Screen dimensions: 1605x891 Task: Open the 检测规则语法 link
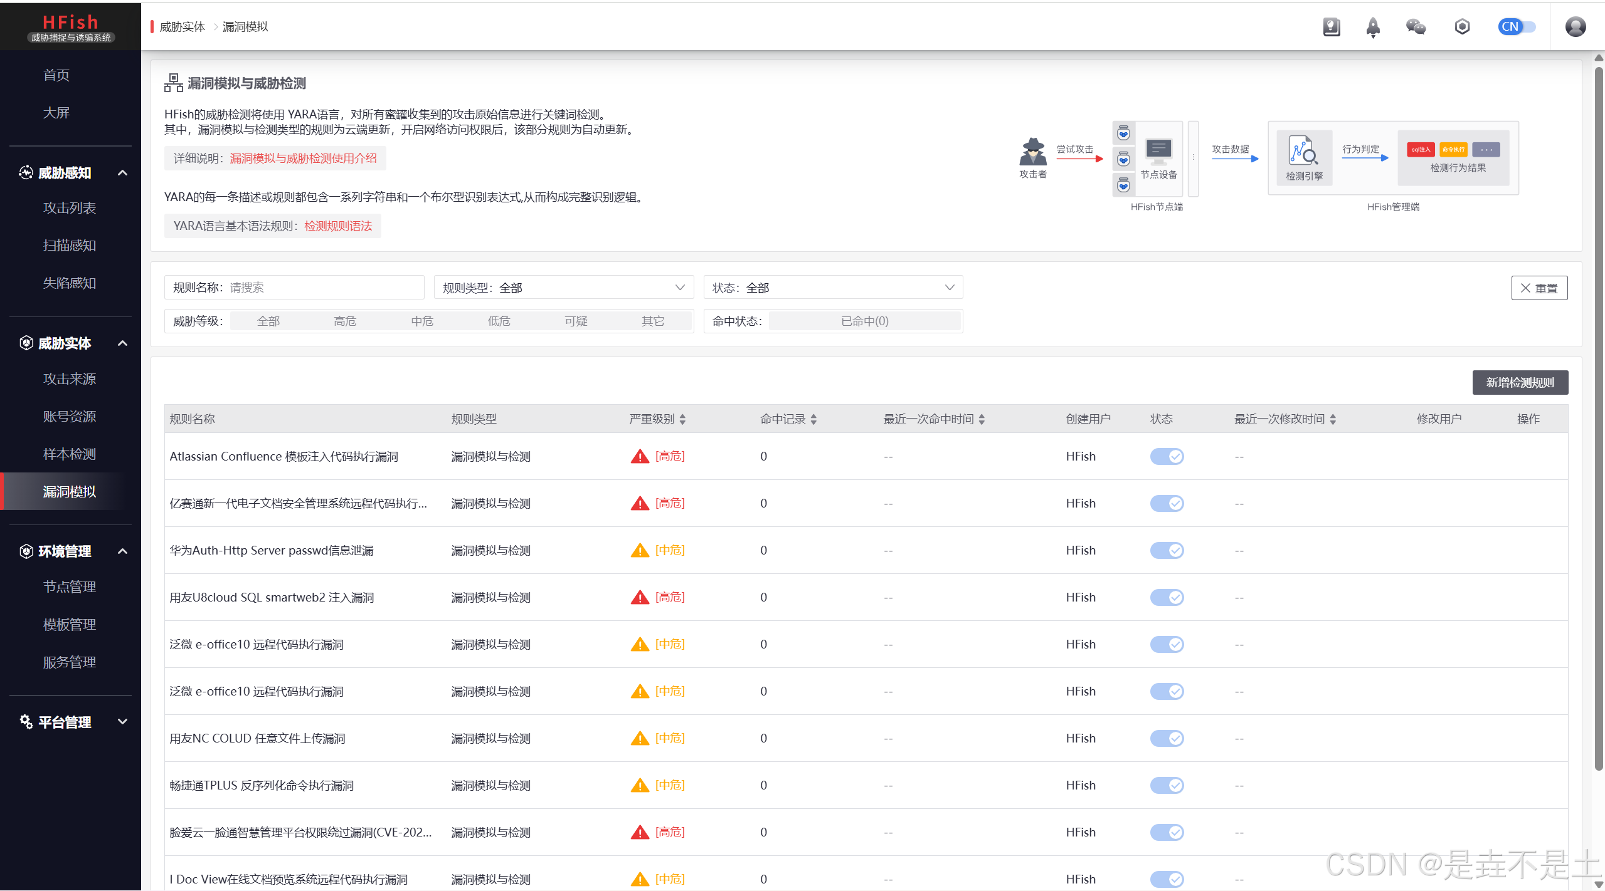(x=338, y=226)
